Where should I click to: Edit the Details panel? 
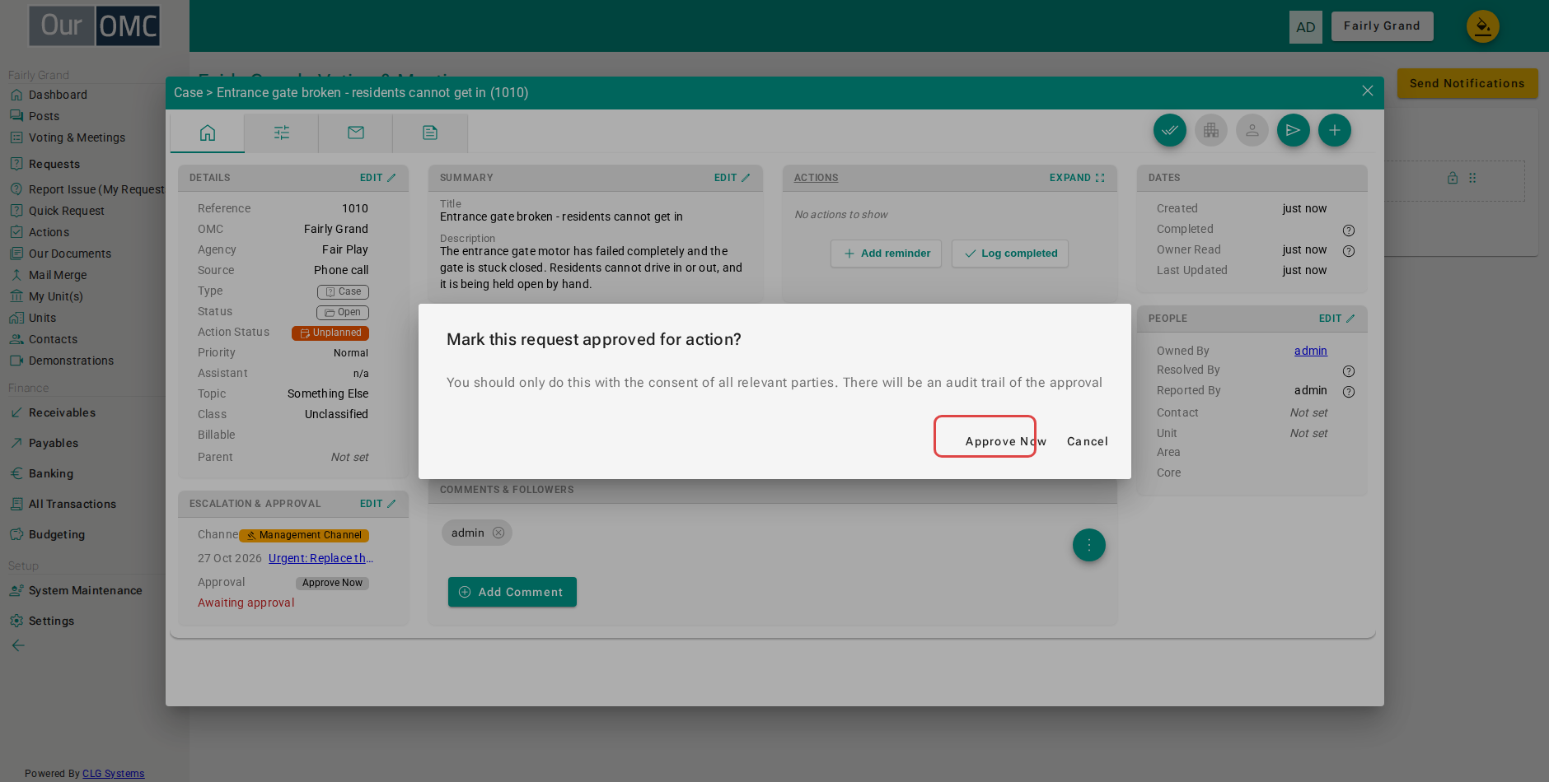tap(377, 178)
